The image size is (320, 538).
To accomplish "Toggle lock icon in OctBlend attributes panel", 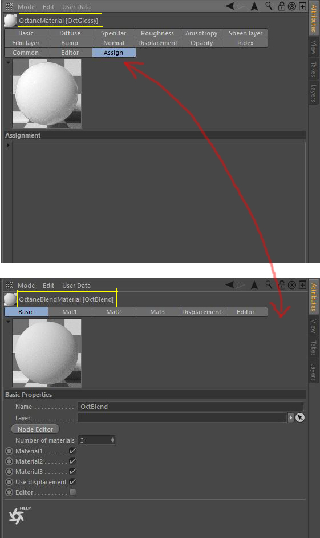I will [281, 285].
